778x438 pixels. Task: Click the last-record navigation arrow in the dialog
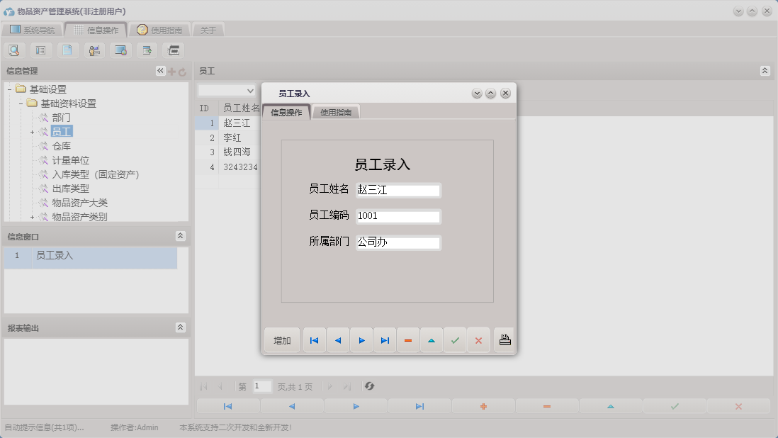(385, 339)
